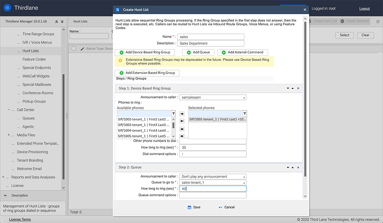This screenshot has width=383, height=223.
Task: Open filter for Available phones list
Action: click(x=173, y=114)
